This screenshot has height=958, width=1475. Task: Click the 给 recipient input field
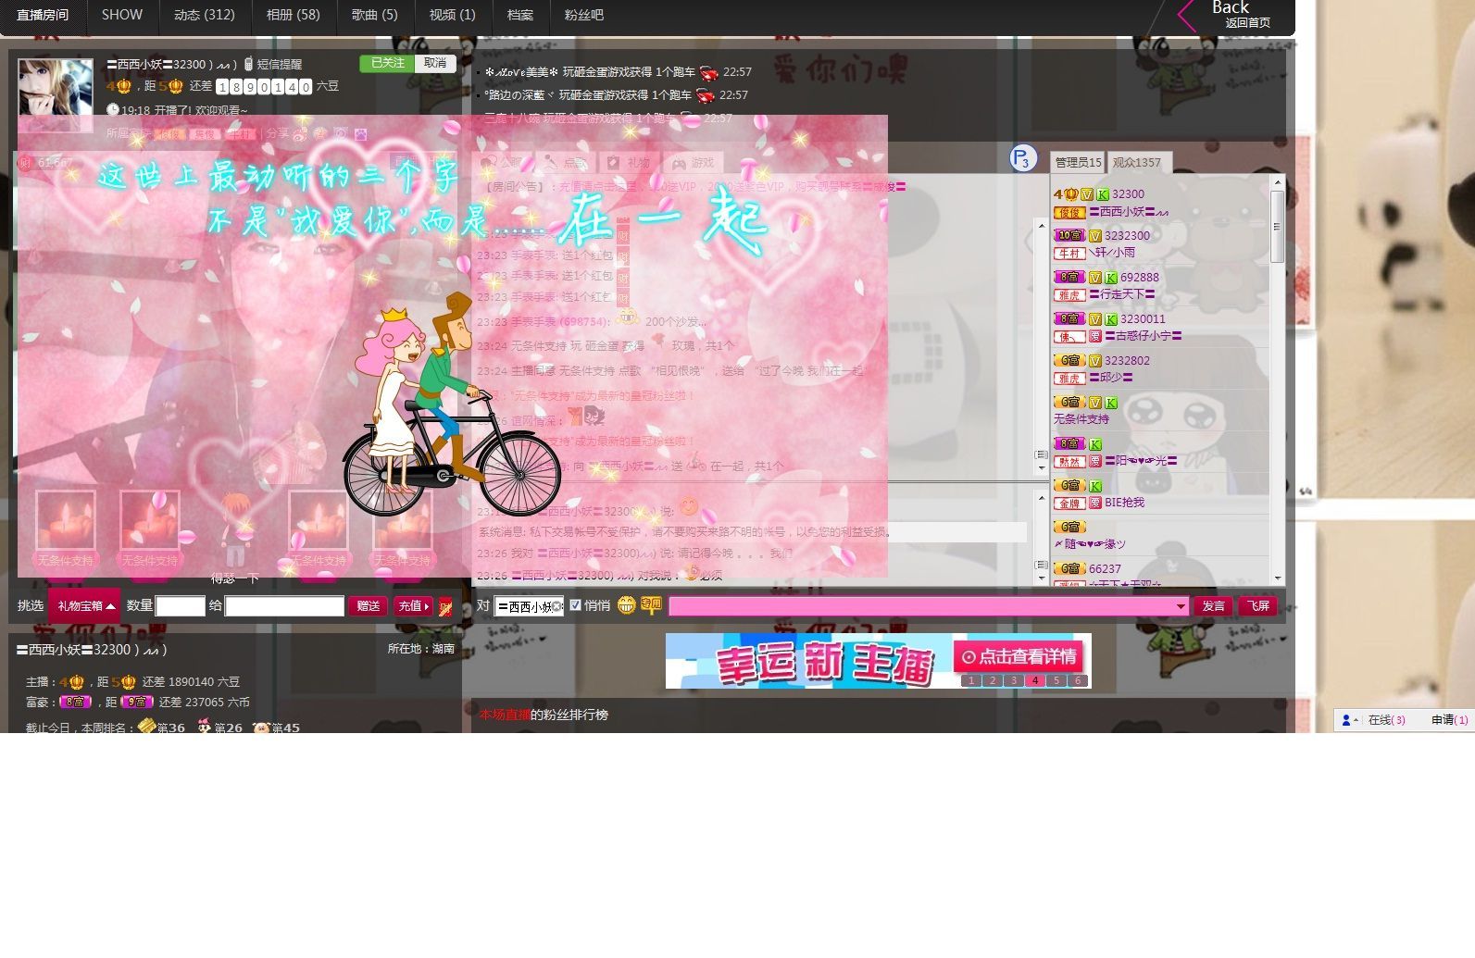coord(284,605)
